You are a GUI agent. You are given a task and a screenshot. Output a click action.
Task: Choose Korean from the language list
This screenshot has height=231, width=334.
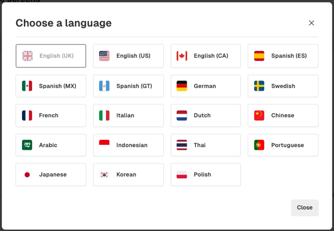click(x=129, y=175)
